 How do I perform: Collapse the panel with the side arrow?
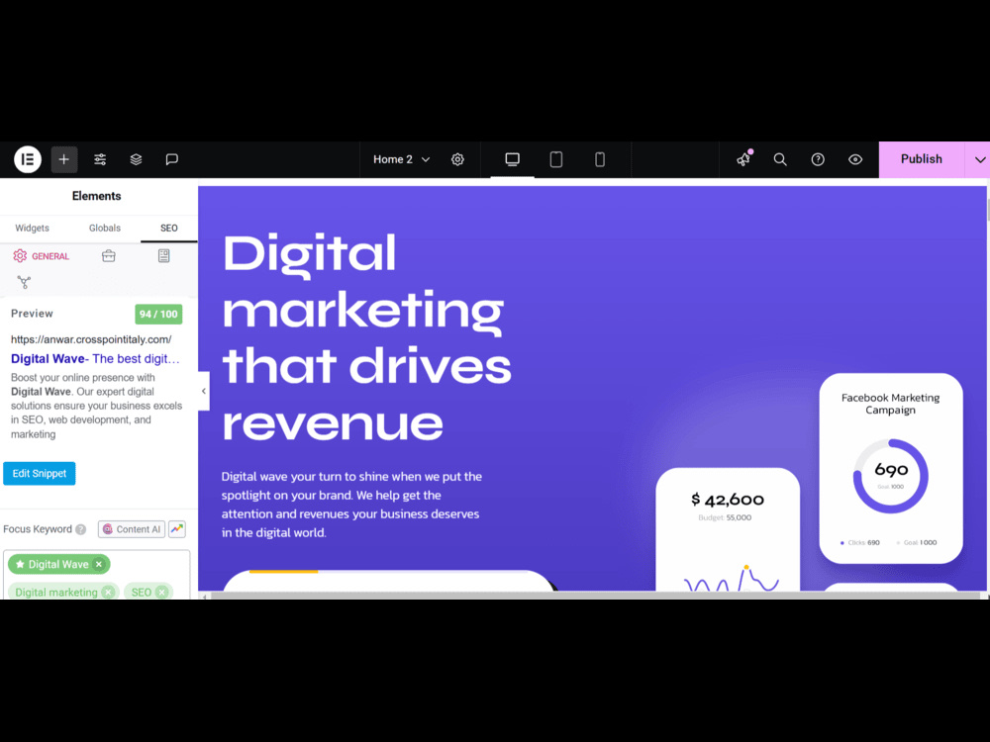point(203,391)
